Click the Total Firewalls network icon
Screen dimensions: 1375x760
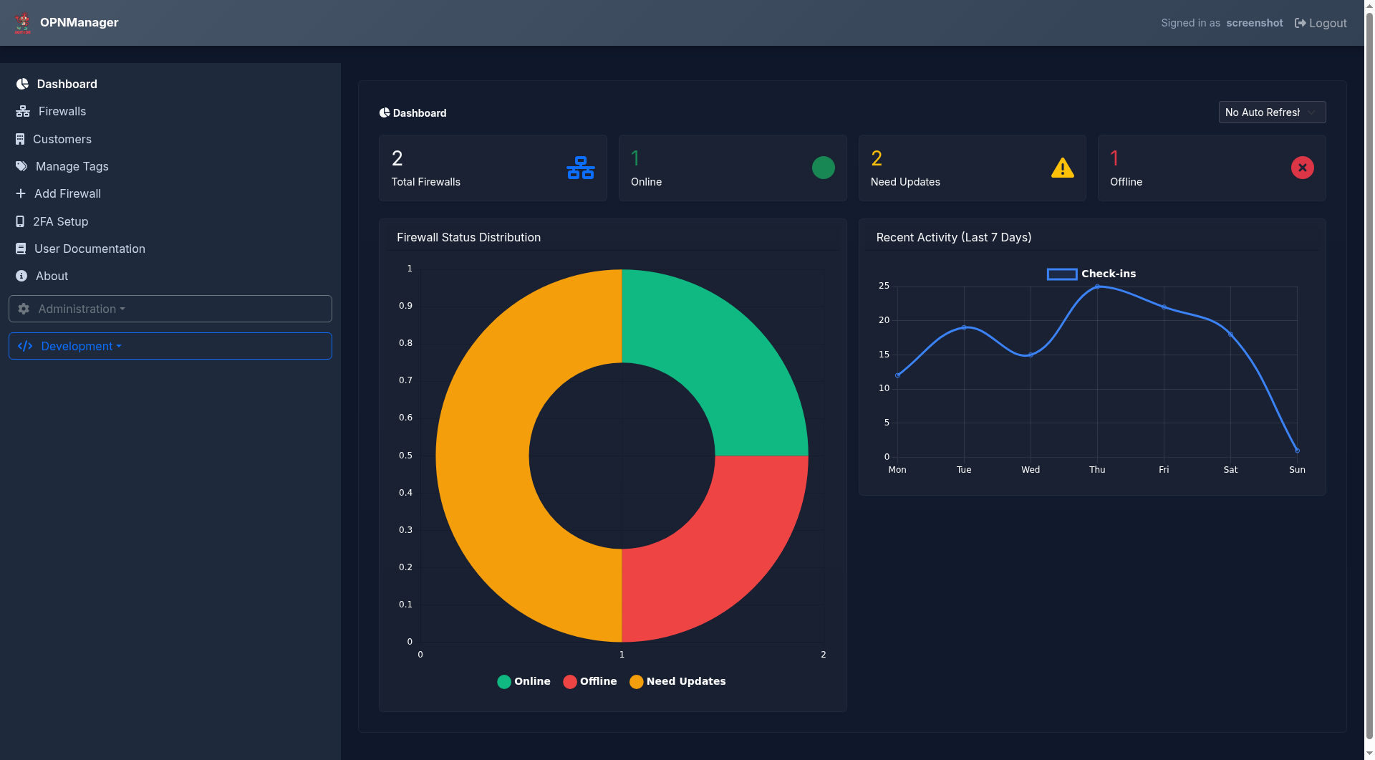(x=580, y=168)
